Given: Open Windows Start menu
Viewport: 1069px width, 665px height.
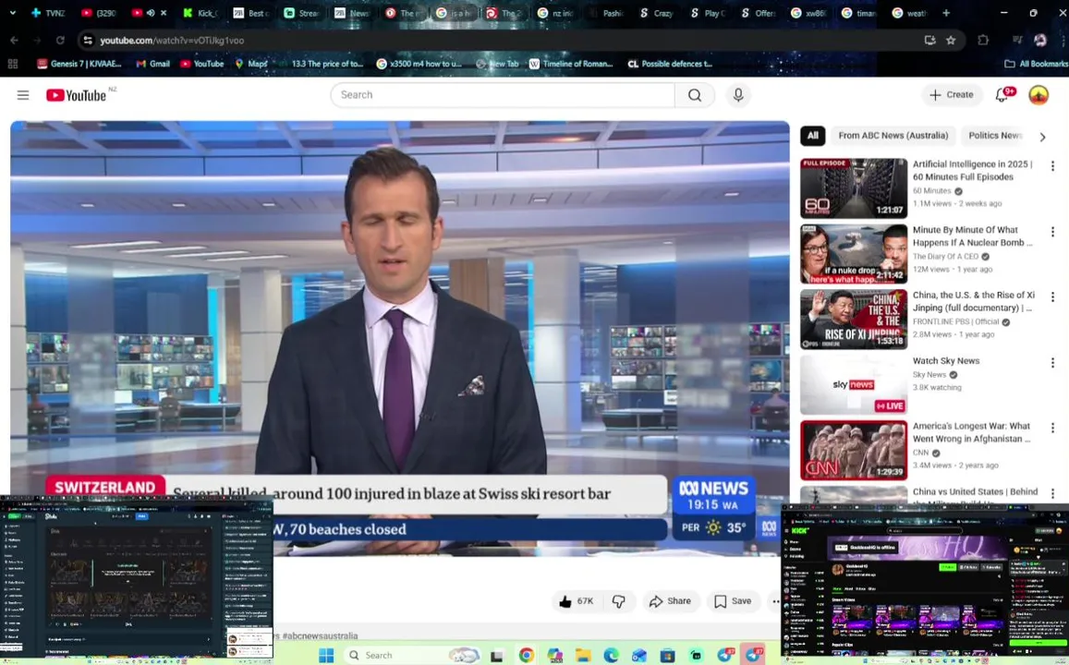Looking at the screenshot, I should [x=326, y=656].
